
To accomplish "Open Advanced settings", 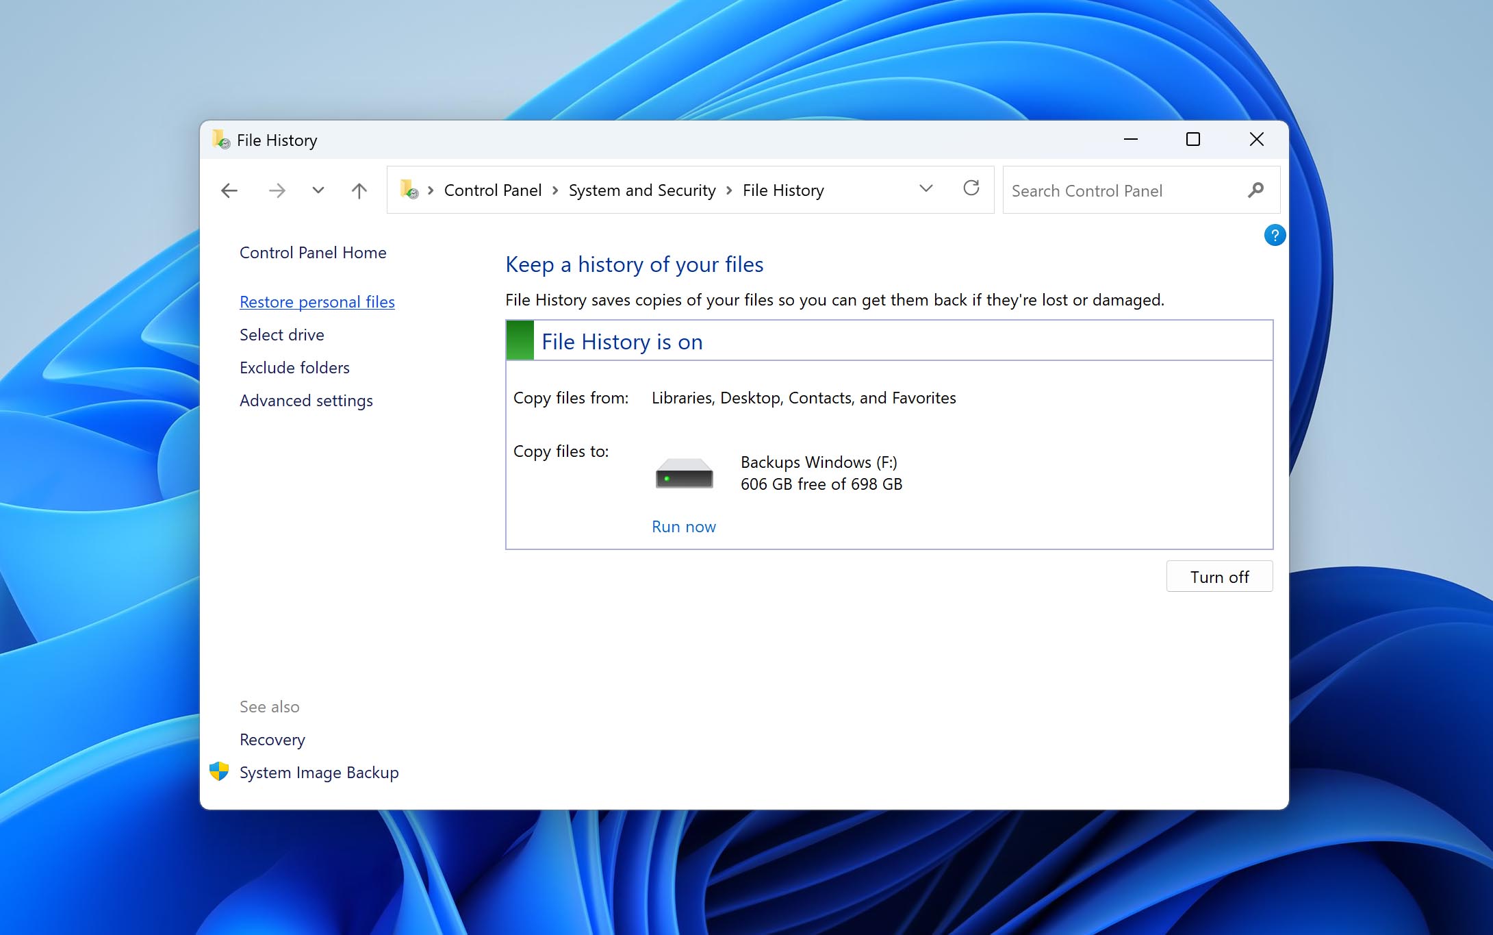I will pos(305,400).
